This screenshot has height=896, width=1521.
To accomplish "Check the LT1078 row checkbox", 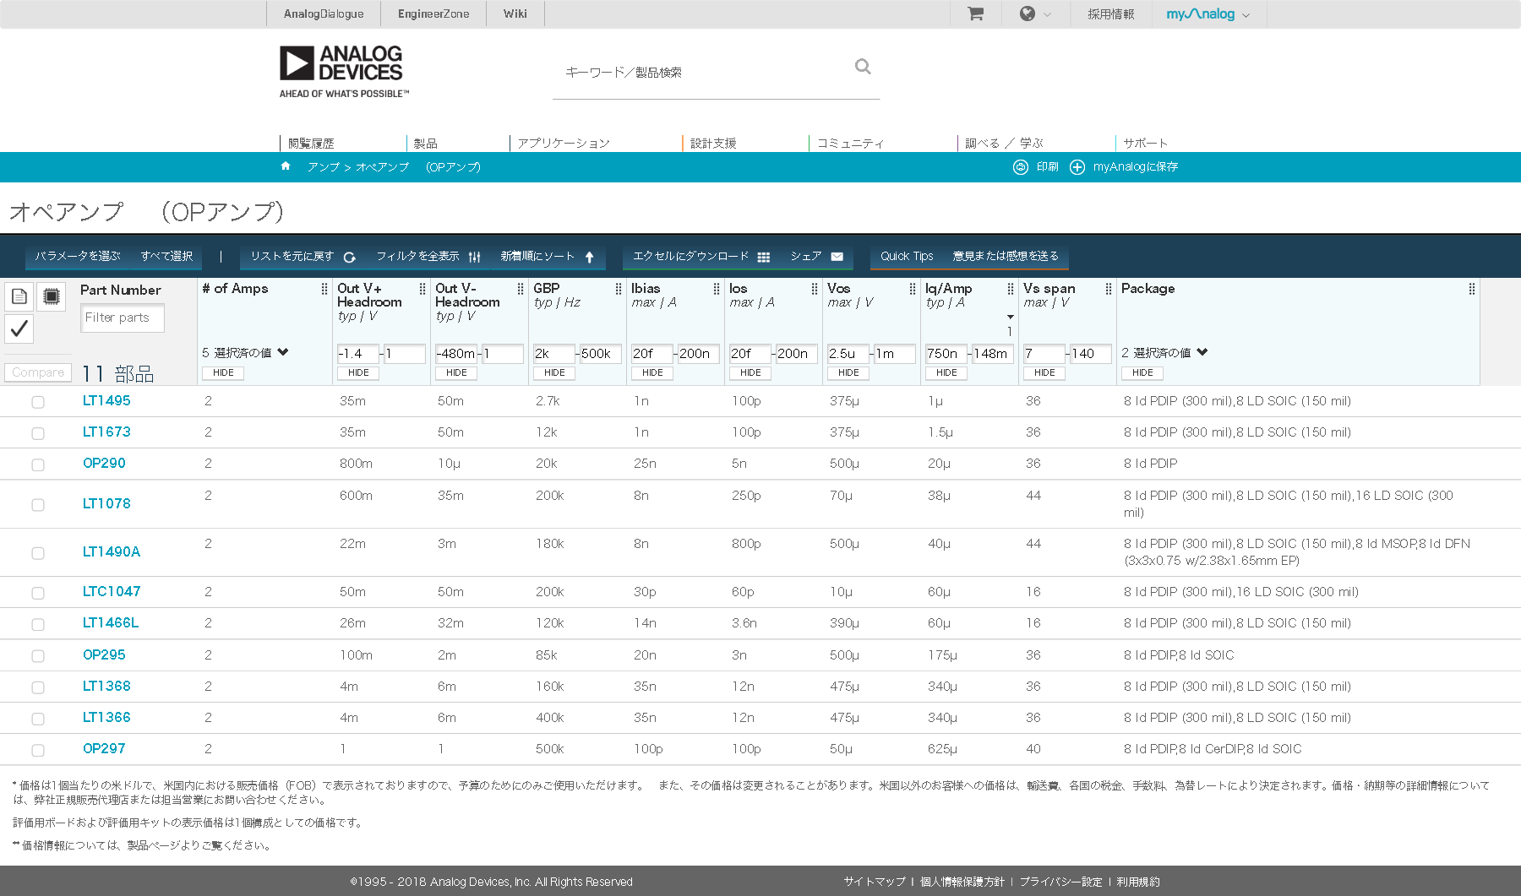I will click(x=38, y=505).
